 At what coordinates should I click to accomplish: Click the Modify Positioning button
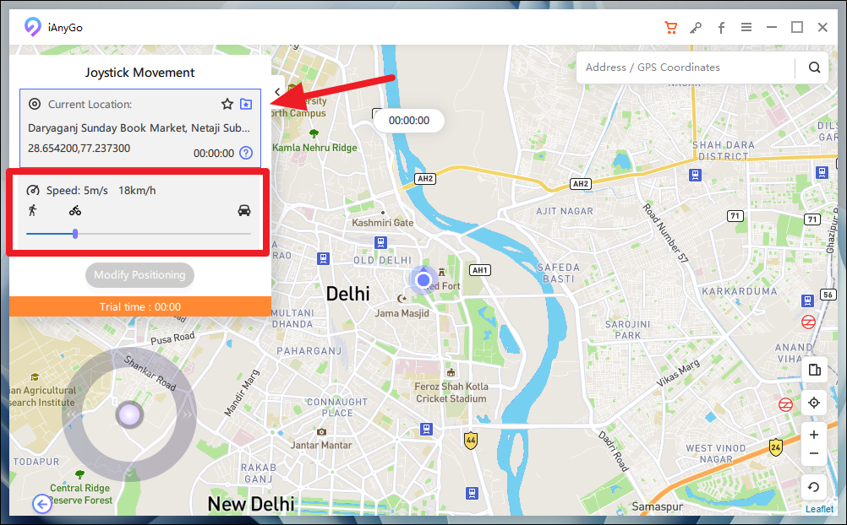[140, 275]
